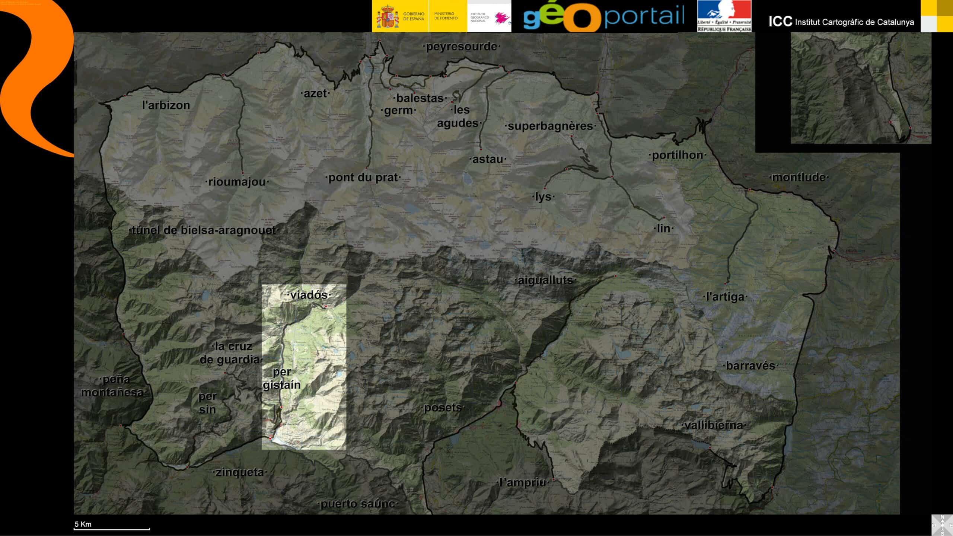This screenshot has width=953, height=536.
Task: Click the Ministerio de Fomento logo
Action: pyautogui.click(x=446, y=16)
